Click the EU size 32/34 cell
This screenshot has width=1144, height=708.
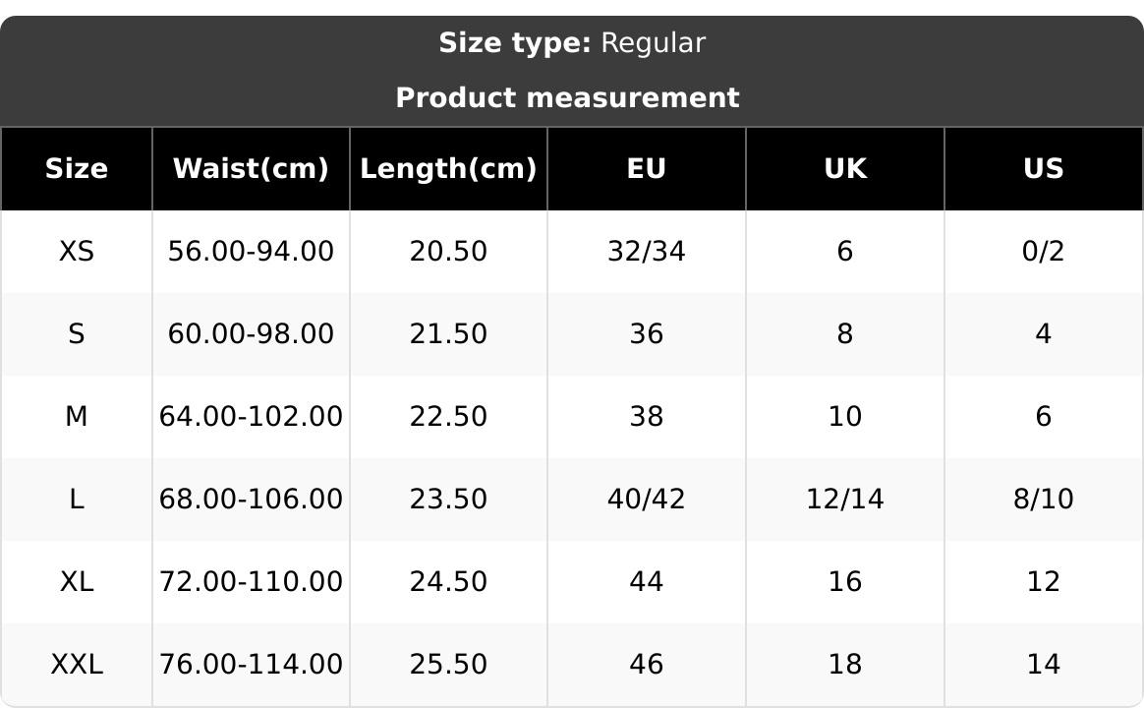pos(647,252)
